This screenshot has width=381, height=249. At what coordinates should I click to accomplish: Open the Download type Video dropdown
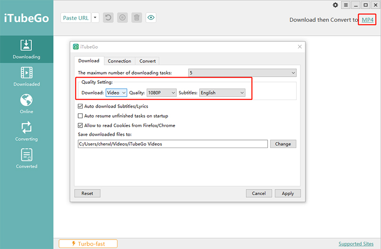coord(116,92)
